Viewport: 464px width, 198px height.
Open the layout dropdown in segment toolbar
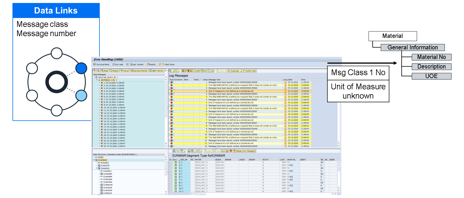coord(199,151)
